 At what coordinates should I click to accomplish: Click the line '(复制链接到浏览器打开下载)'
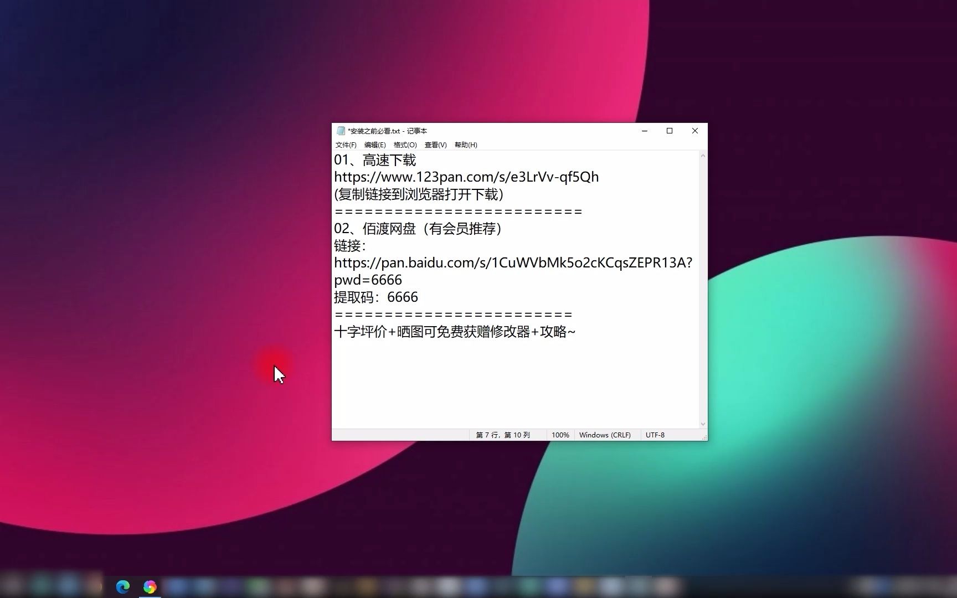point(419,194)
